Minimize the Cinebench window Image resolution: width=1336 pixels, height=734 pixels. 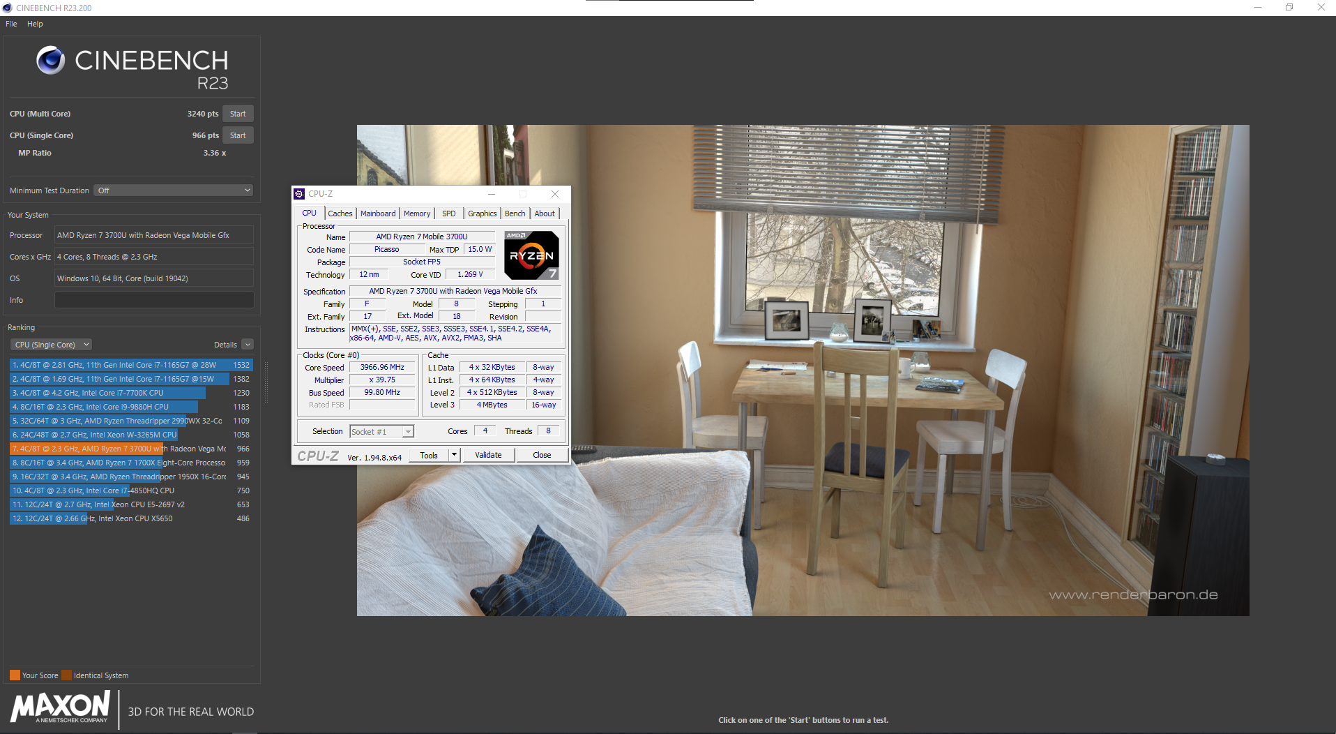click(x=1258, y=8)
